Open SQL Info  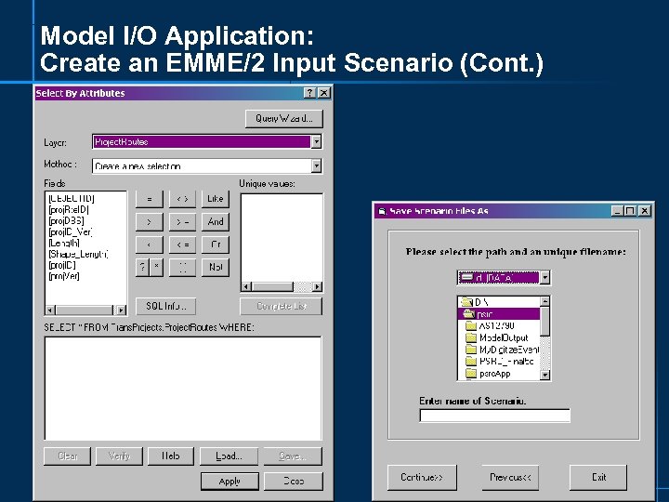point(166,306)
